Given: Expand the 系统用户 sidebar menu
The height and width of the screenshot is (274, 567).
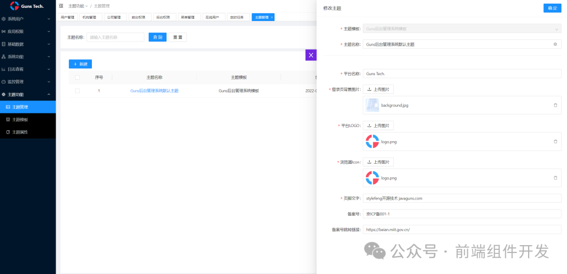Looking at the screenshot, I should coord(27,19).
